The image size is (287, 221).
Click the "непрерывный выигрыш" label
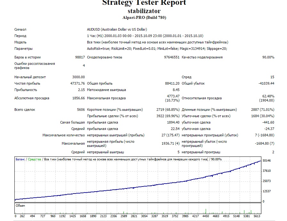106,152
